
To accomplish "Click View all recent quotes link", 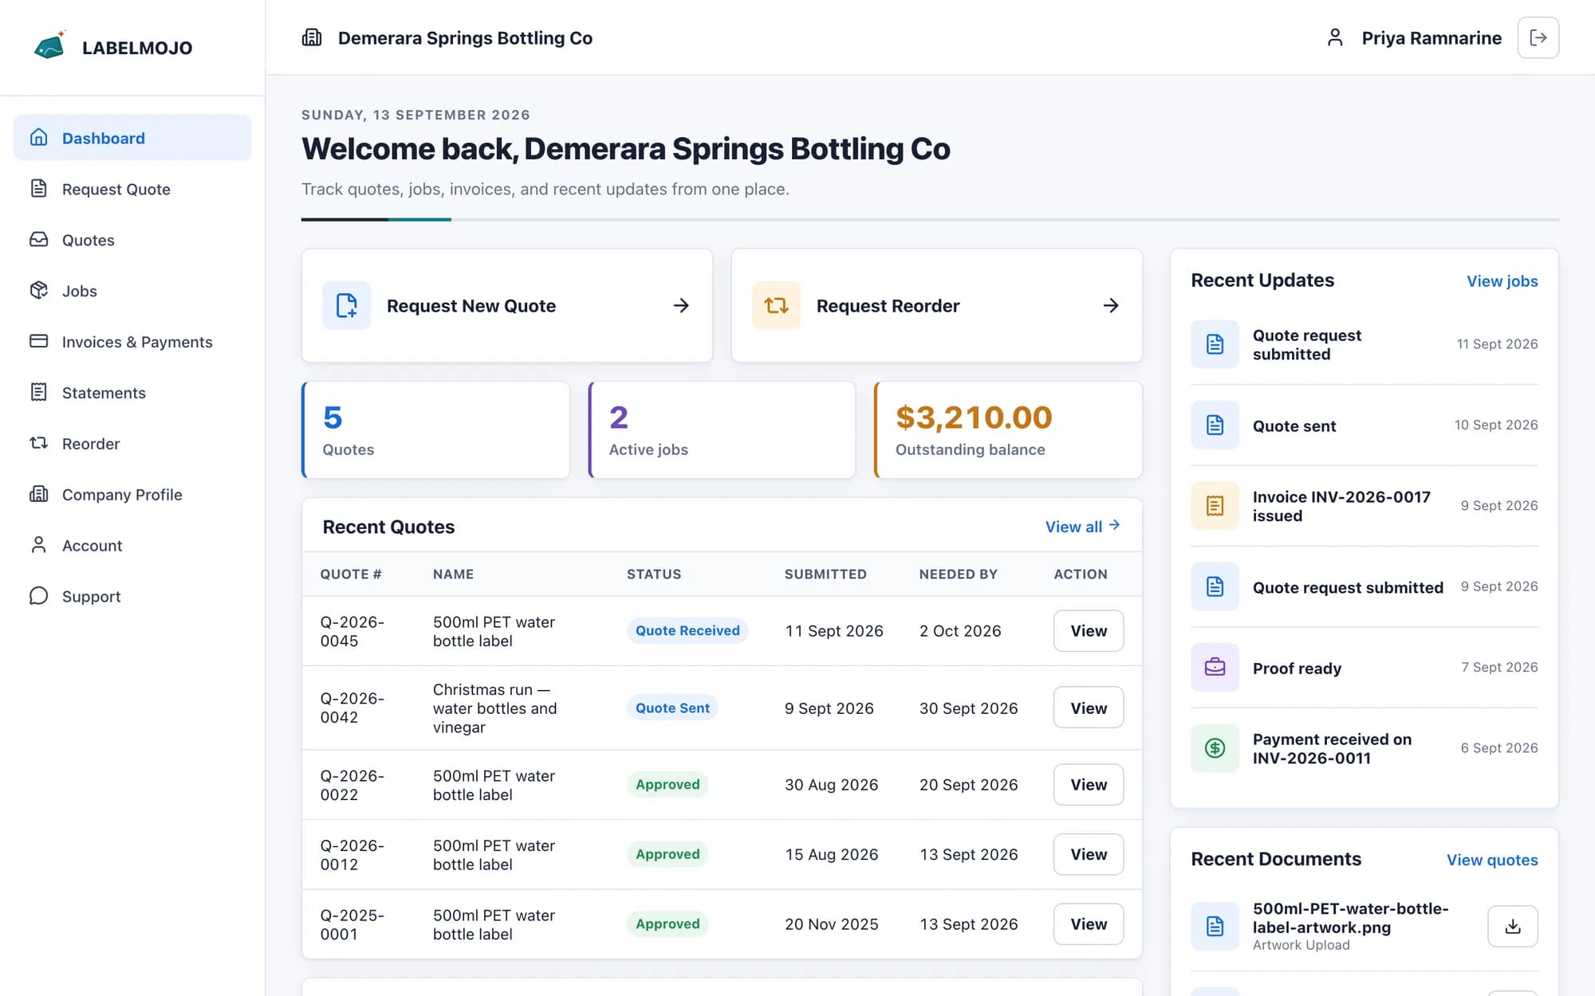I will [x=1083, y=526].
